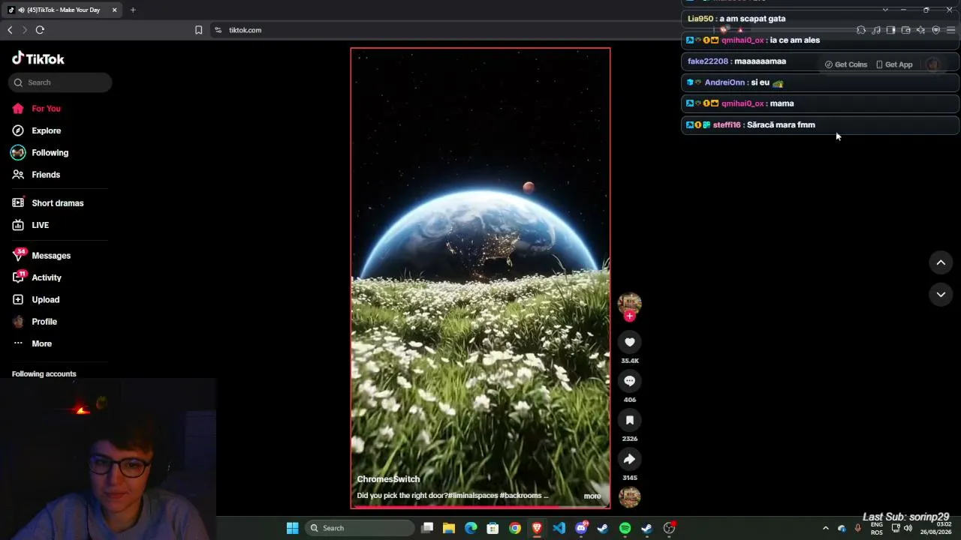Viewport: 961px width, 540px height.
Task: Open the For You feed
Action: [37, 109]
